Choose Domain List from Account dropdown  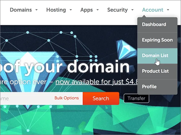point(157,56)
